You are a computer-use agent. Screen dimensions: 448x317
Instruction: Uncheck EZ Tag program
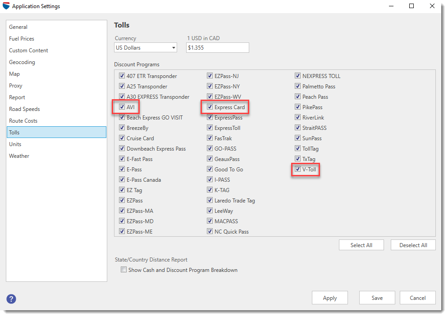click(122, 190)
